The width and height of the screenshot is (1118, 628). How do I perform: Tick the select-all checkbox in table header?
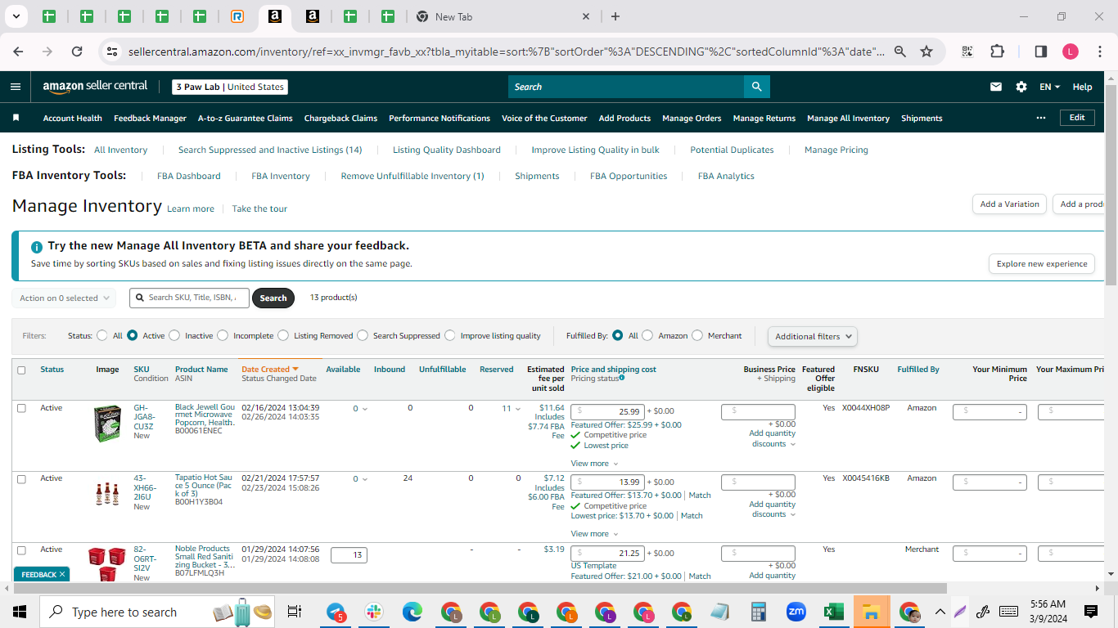21,370
